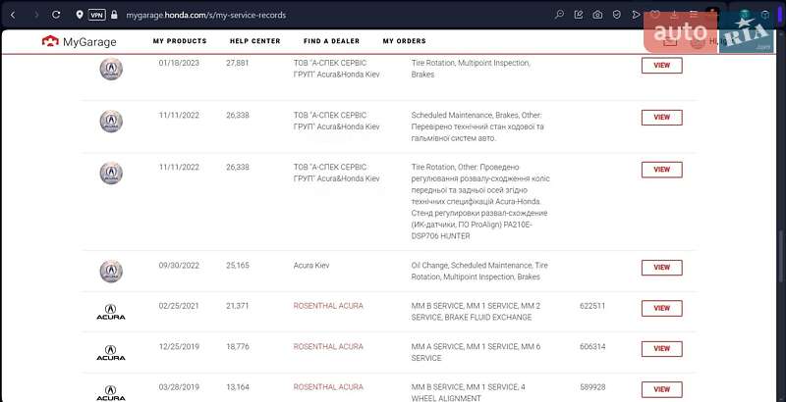The width and height of the screenshot is (786, 402).
Task: Open ROSENTHAL ACURA link for 02/25/2021
Action: tap(328, 306)
